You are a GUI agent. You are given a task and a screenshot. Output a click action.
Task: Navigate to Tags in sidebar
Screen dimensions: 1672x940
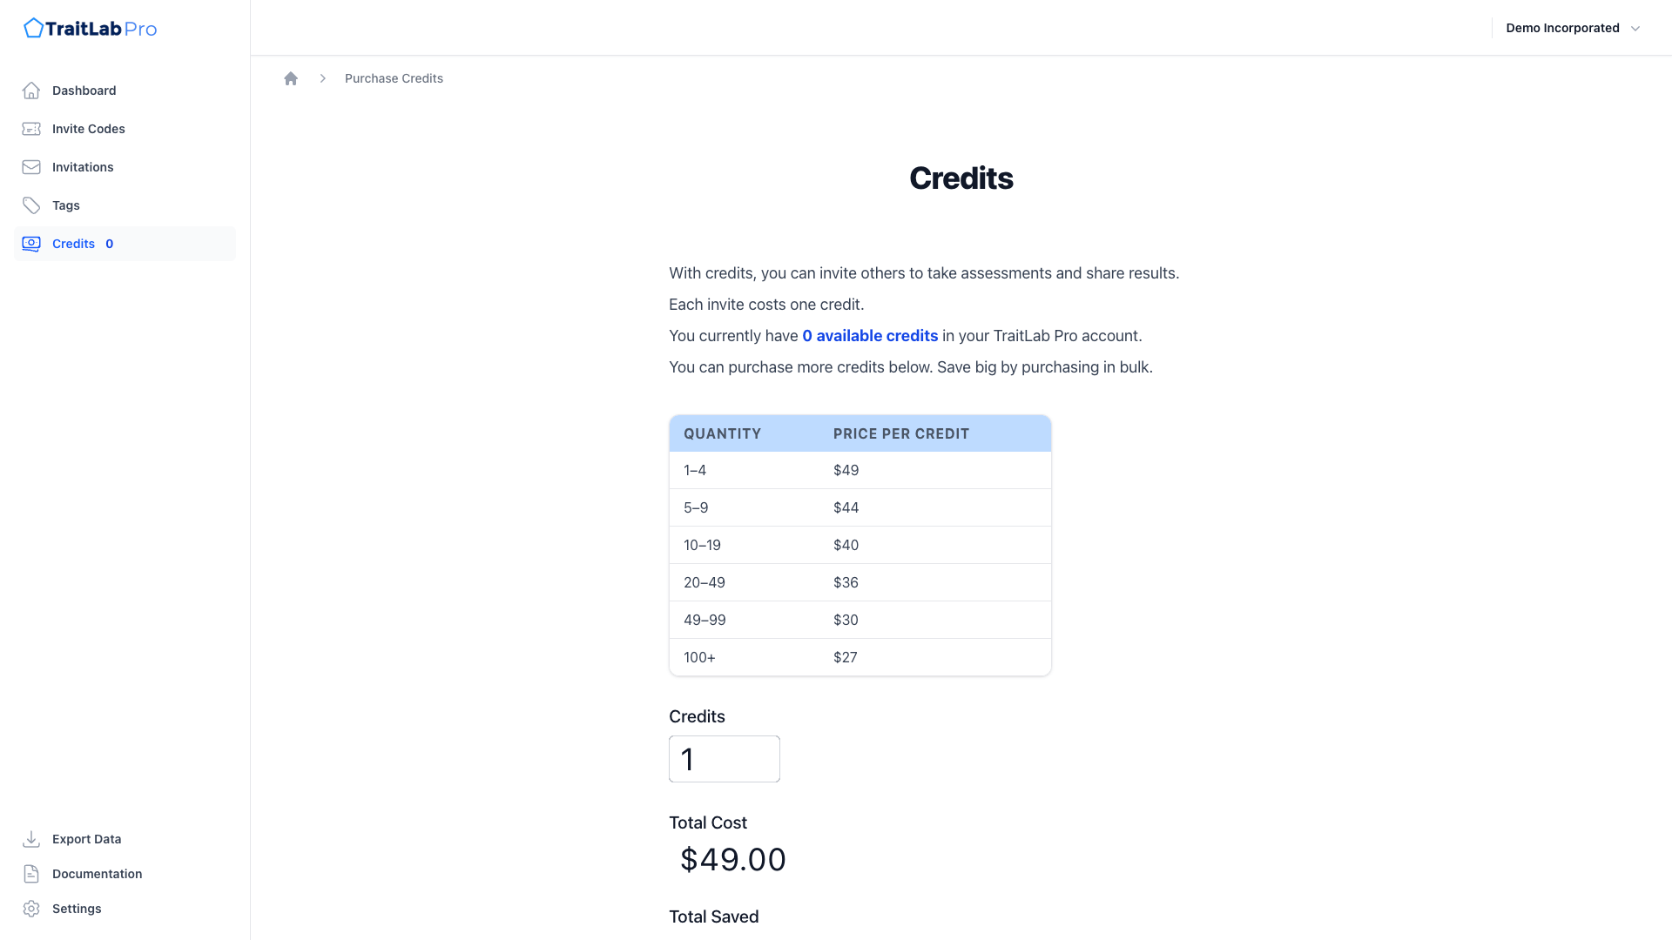[x=66, y=205]
